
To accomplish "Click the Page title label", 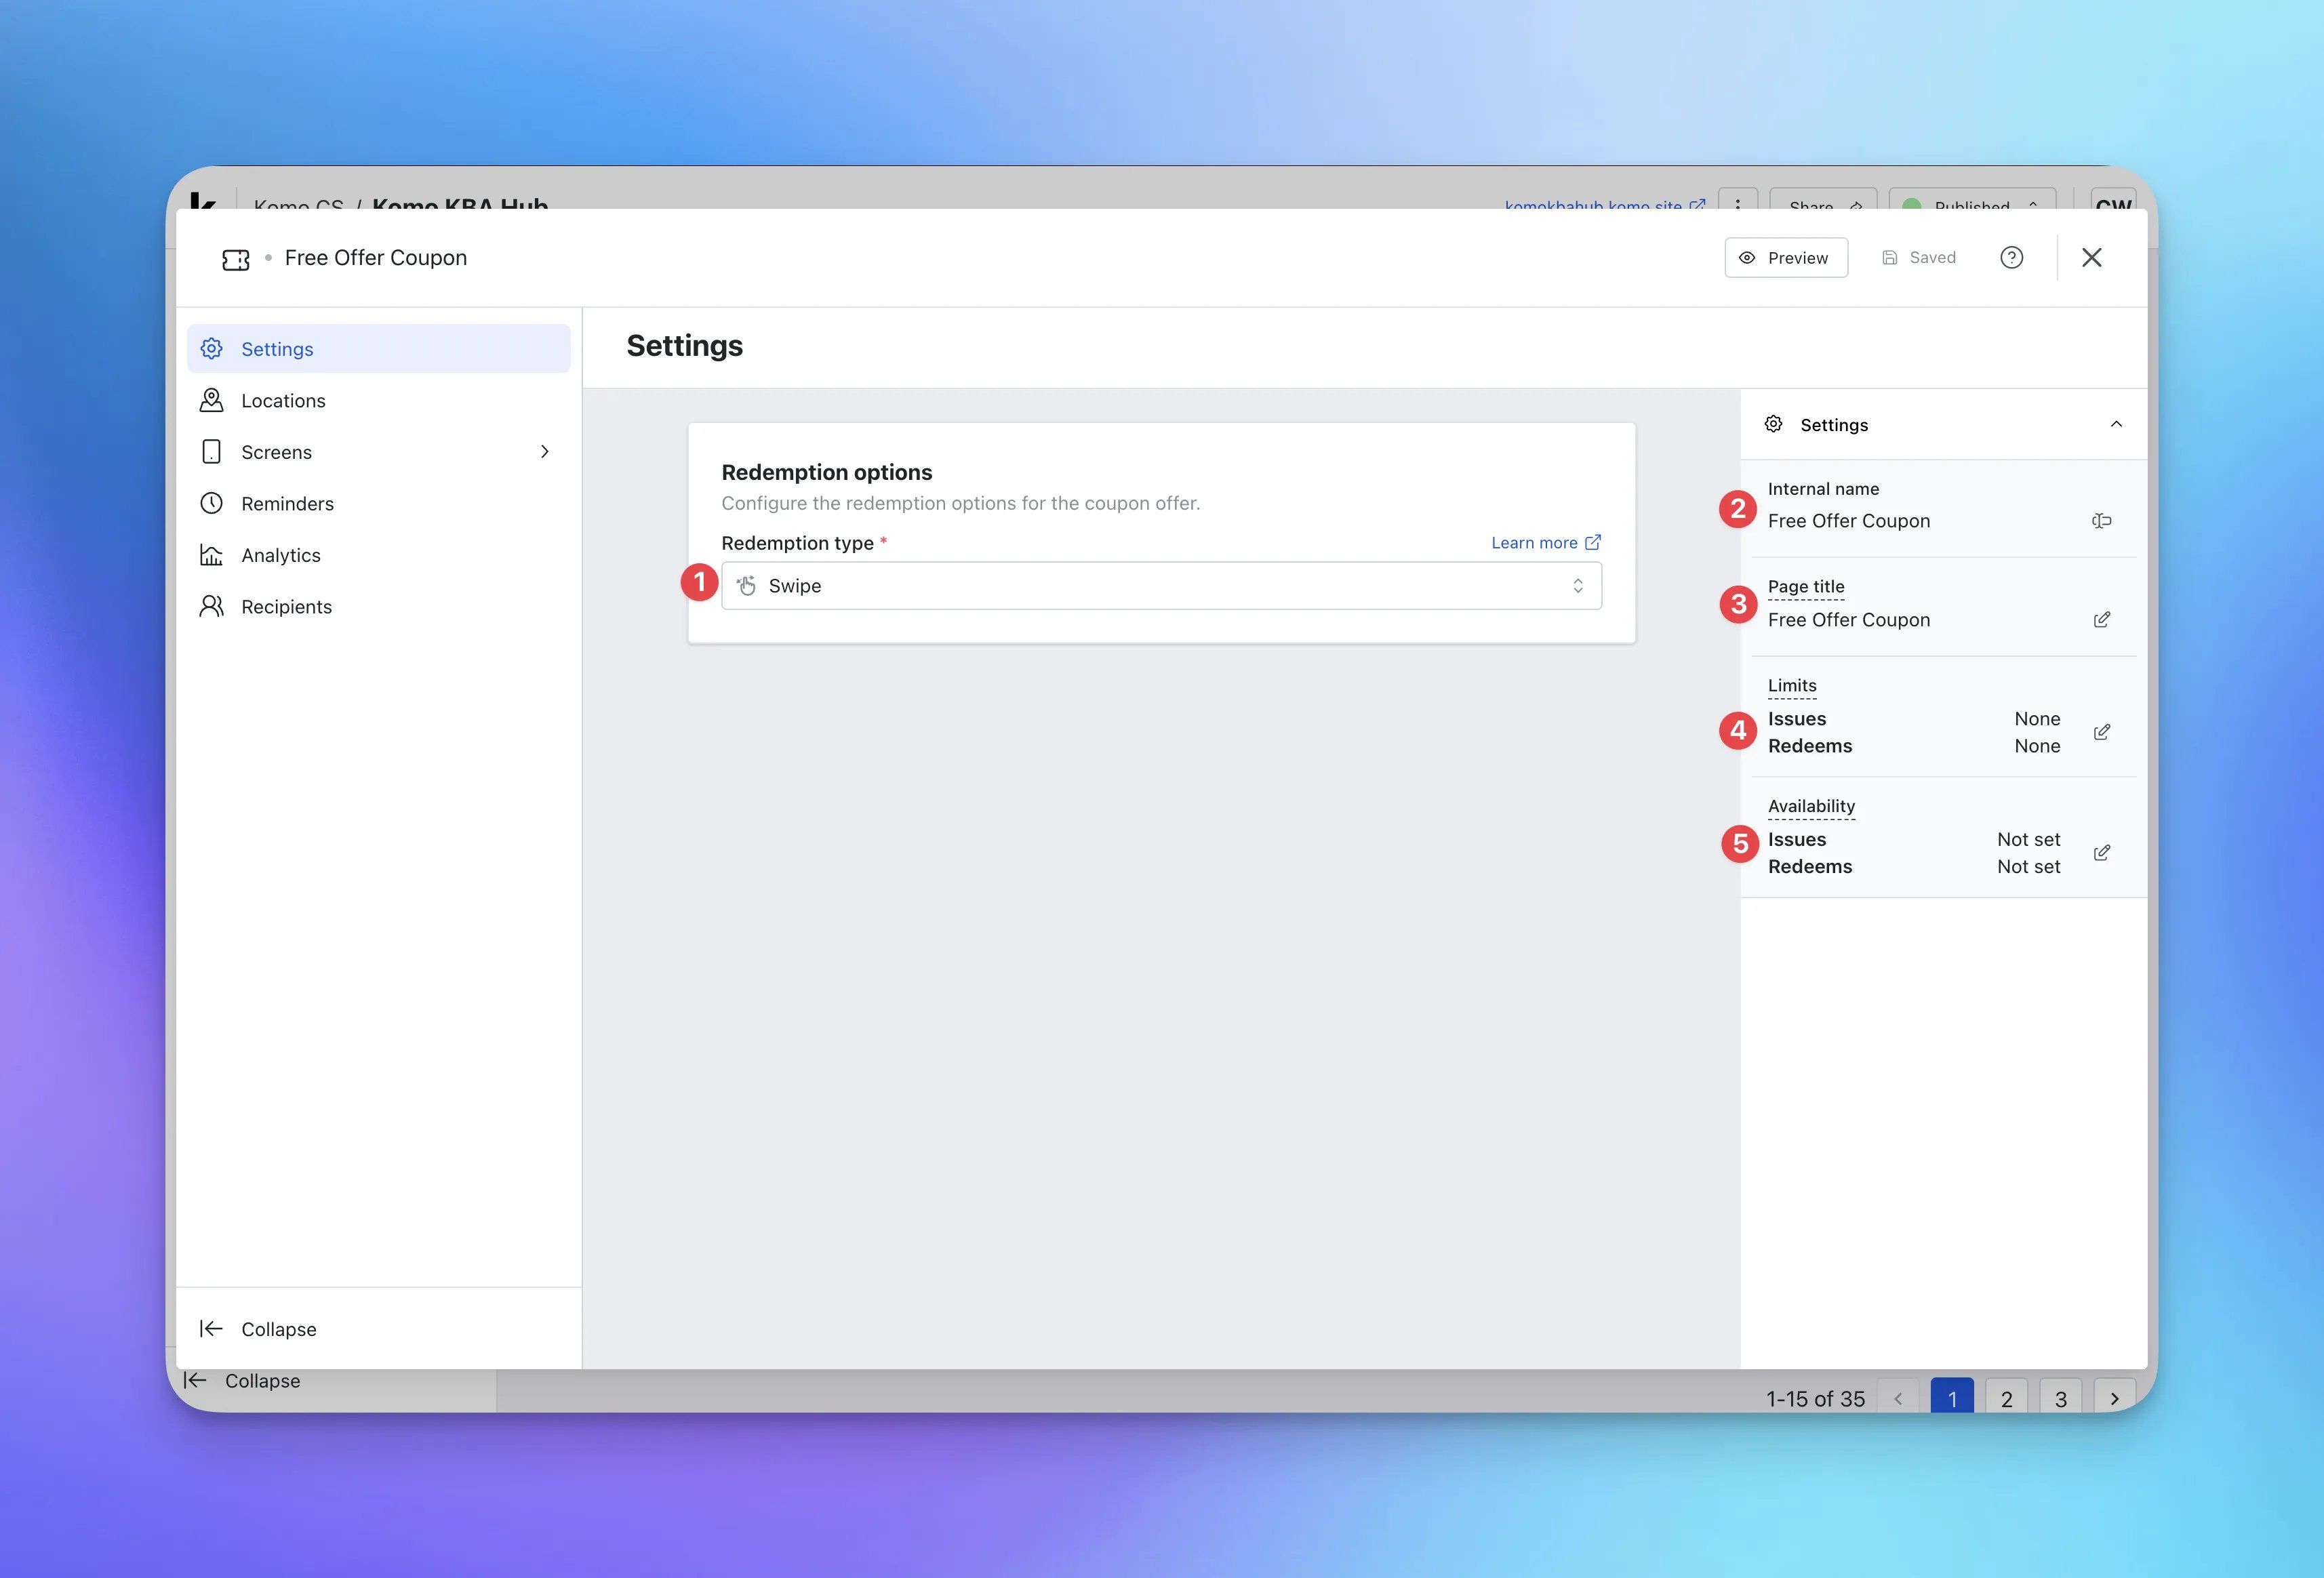I will point(1806,587).
